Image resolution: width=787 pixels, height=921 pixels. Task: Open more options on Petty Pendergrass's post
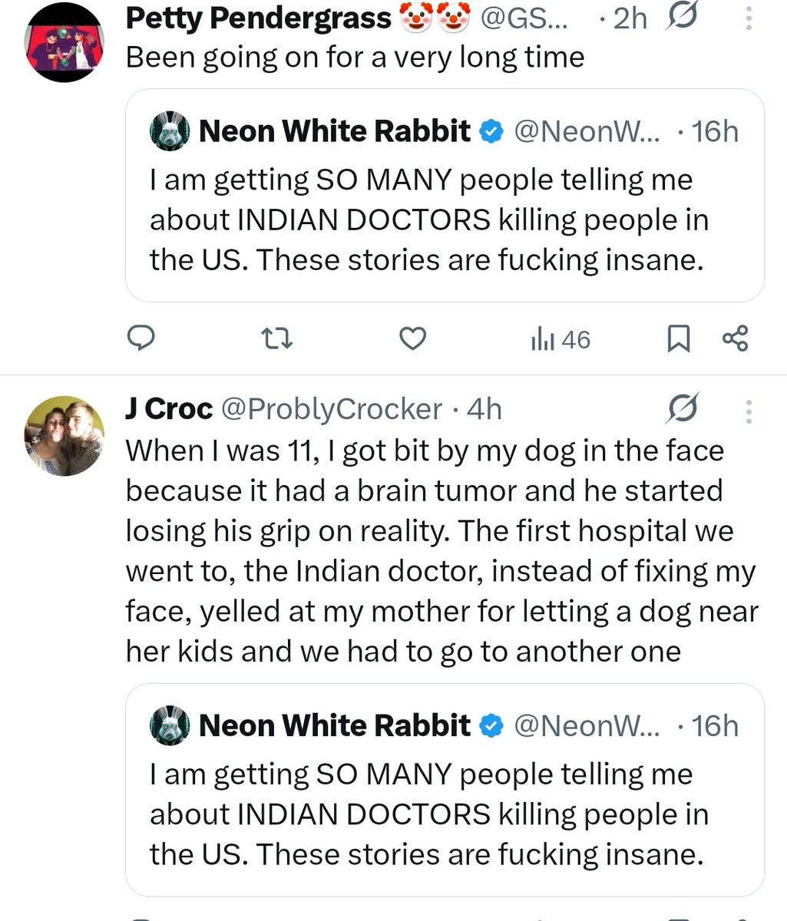(749, 18)
